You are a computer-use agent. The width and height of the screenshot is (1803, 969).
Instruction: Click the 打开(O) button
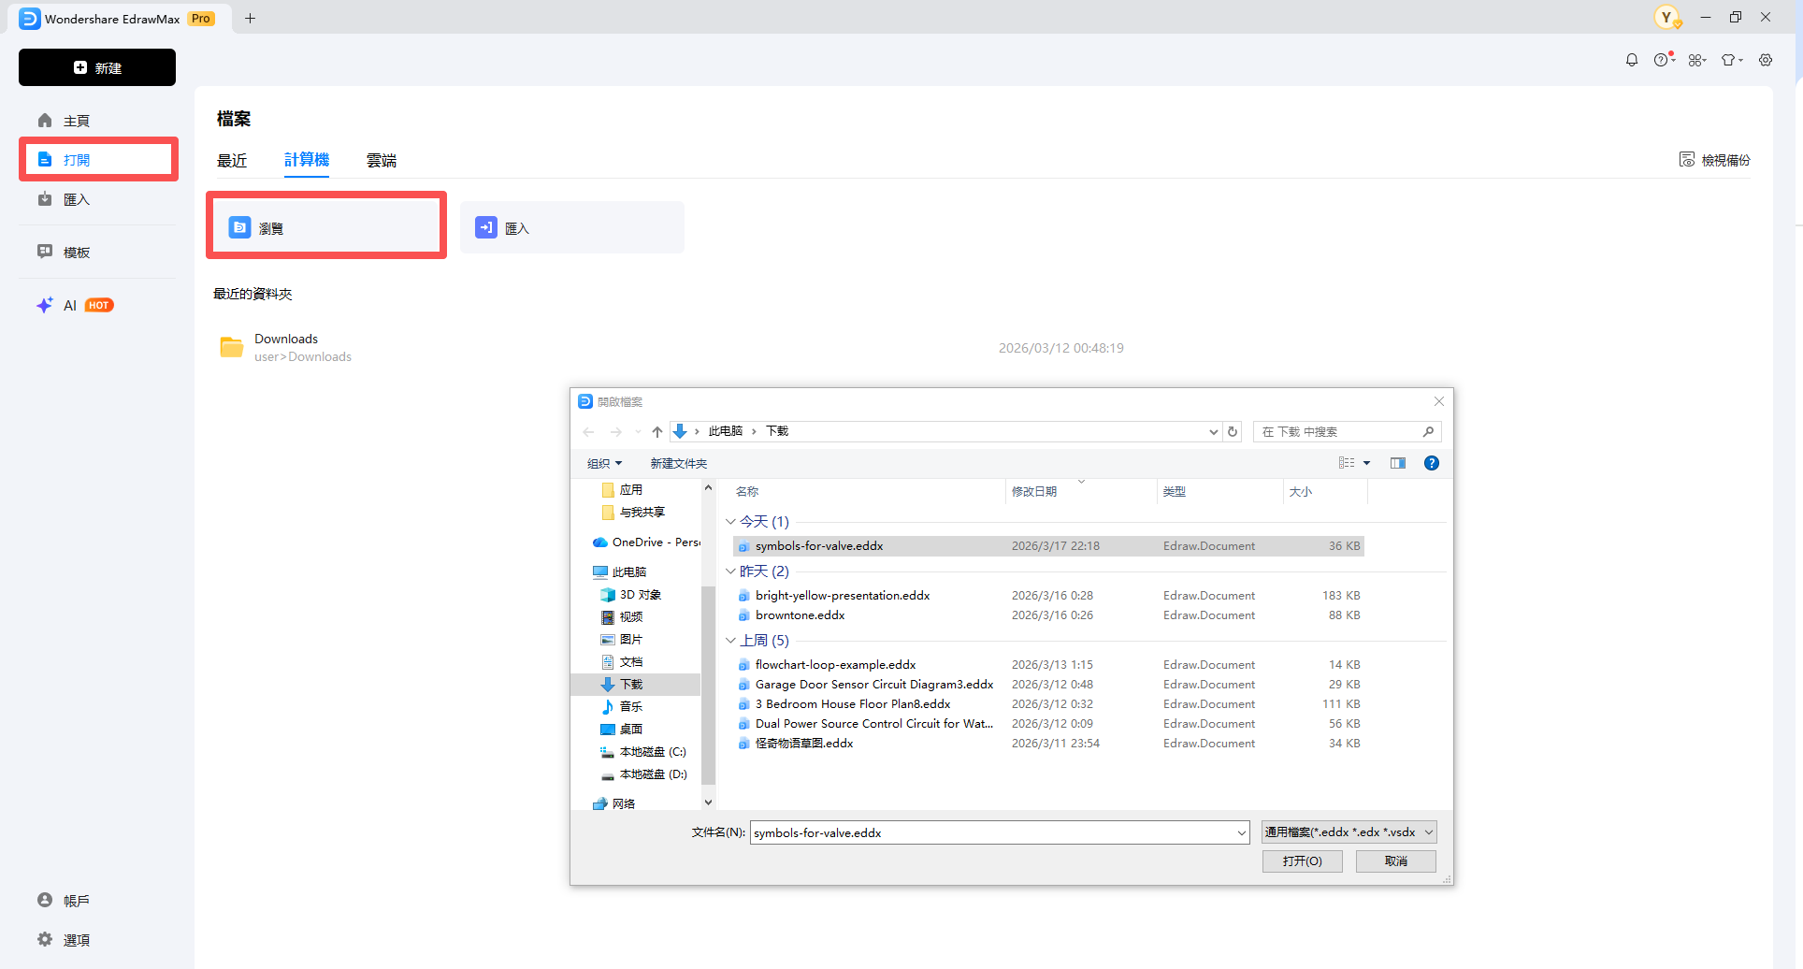tap(1302, 861)
